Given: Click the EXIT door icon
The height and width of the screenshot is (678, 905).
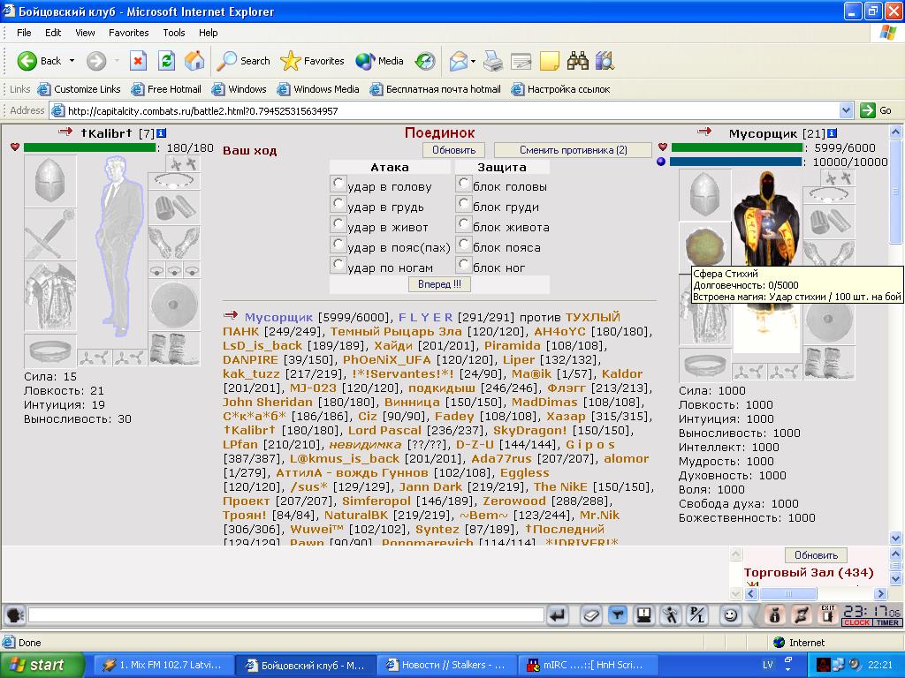Looking at the screenshot, I should [827, 615].
